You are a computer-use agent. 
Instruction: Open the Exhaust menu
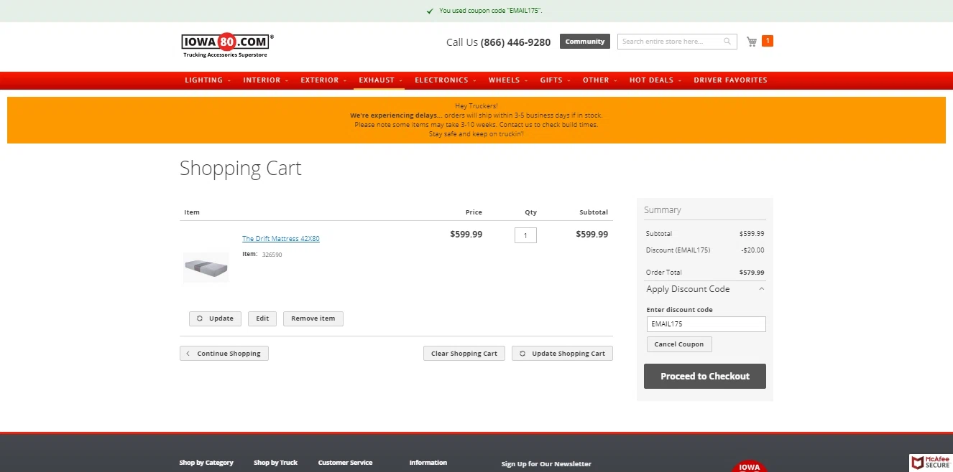(x=380, y=80)
